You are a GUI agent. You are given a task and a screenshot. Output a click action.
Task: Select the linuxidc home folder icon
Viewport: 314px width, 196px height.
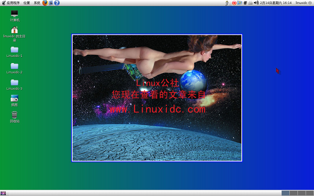click(x=15, y=34)
